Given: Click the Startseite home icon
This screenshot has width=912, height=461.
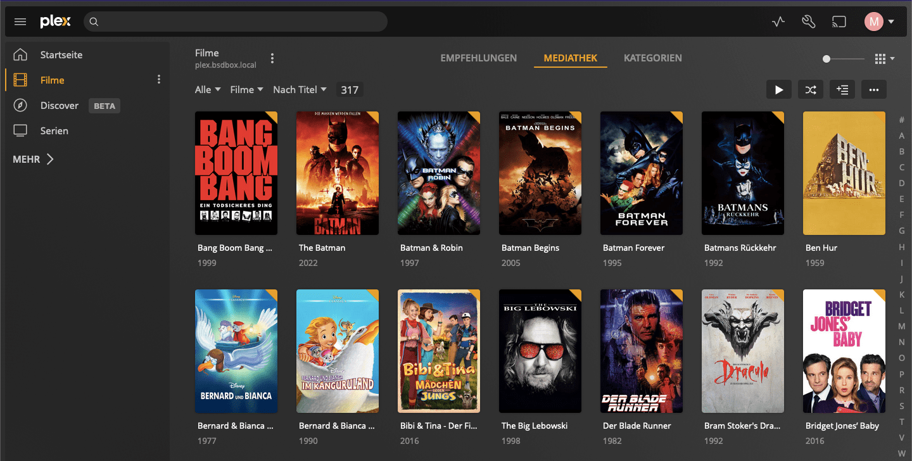Looking at the screenshot, I should point(20,54).
